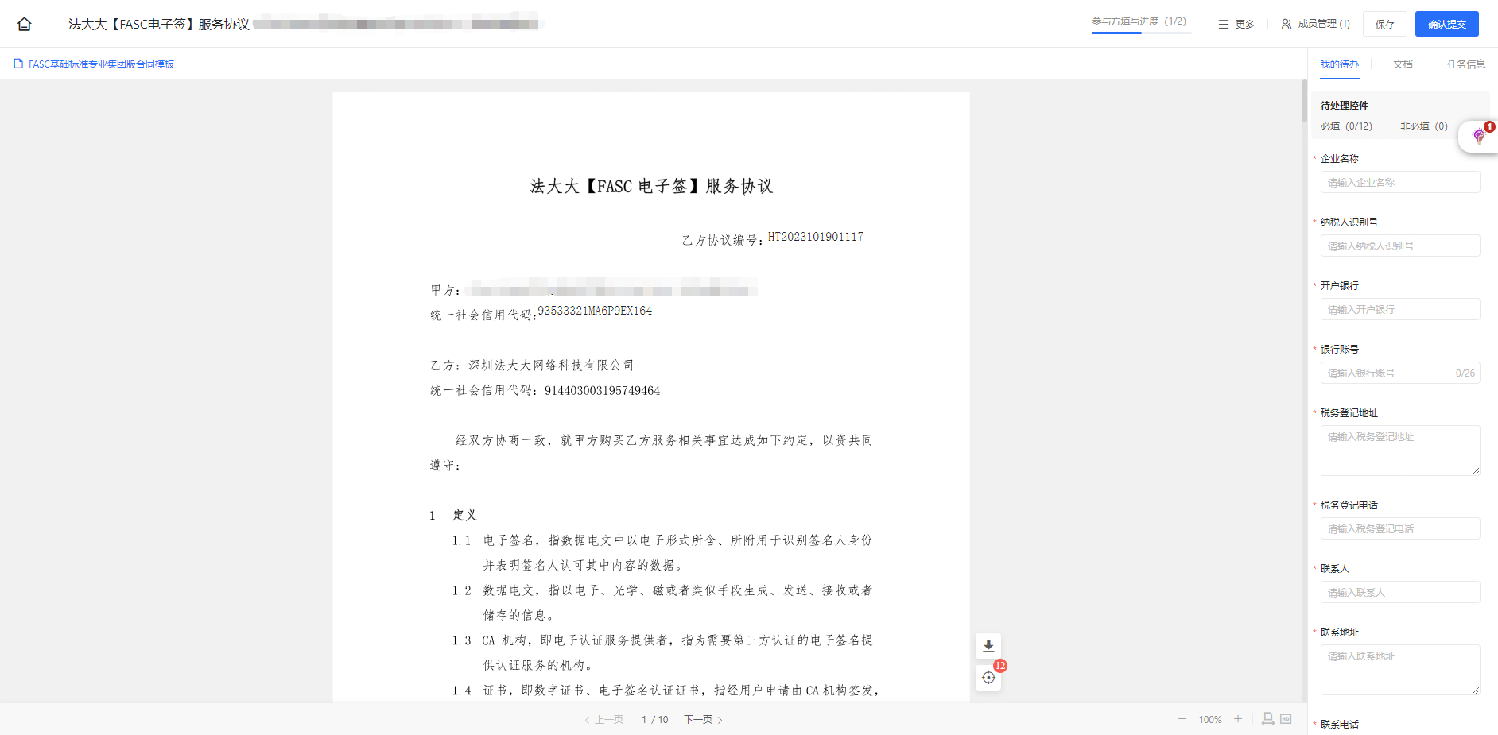Screen dimensions: 1498x735
Task: Click the 联系电话 field label
Action: (x=1340, y=724)
